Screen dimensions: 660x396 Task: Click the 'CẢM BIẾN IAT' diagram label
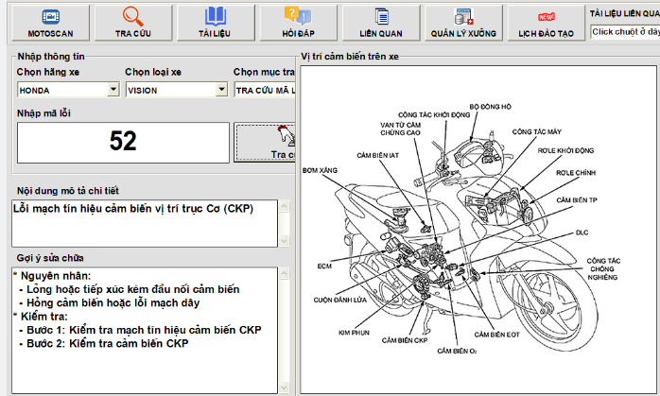(x=377, y=155)
